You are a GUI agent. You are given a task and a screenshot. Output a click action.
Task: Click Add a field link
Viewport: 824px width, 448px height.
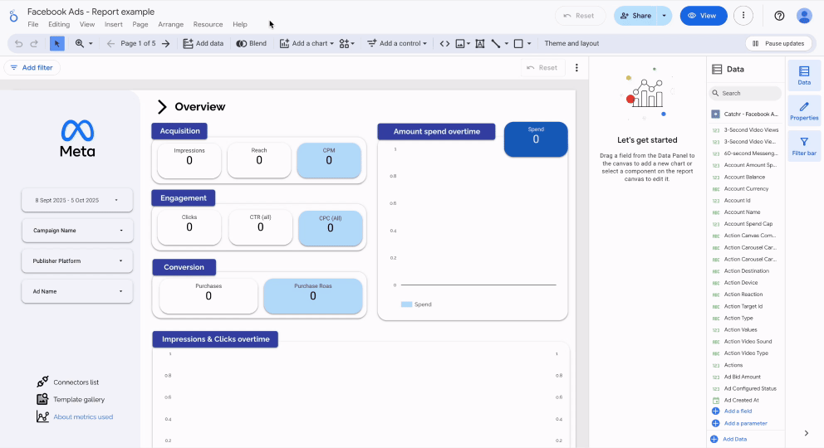732,411
